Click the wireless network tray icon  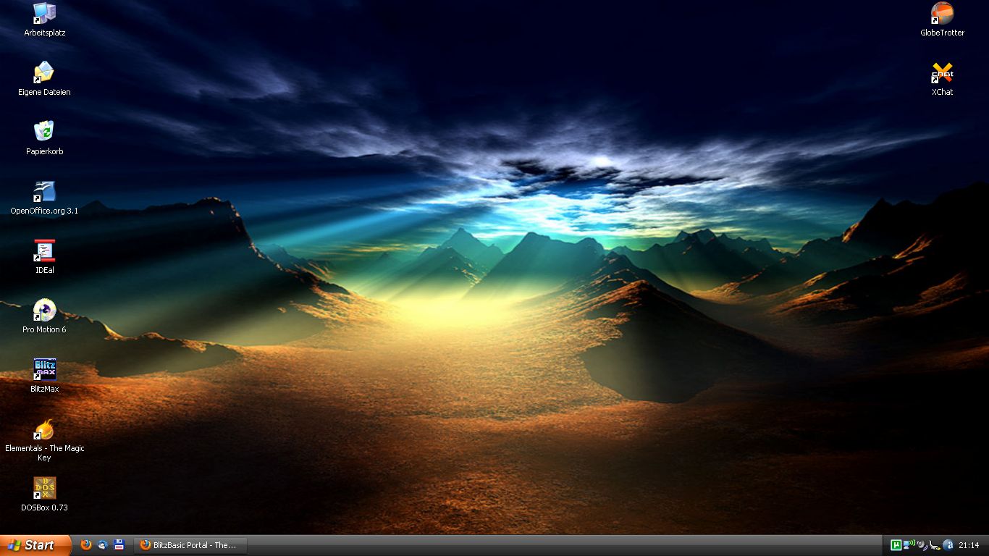click(910, 545)
